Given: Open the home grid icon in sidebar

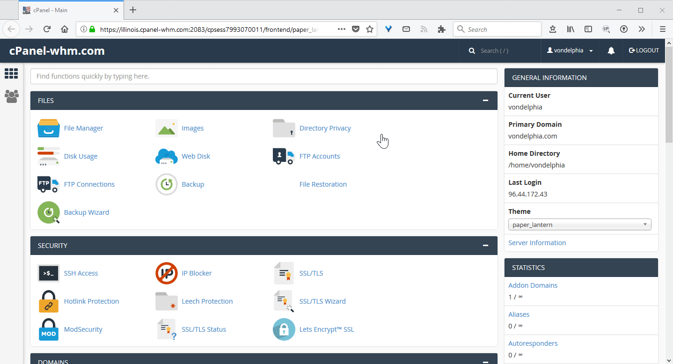Looking at the screenshot, I should click(x=11, y=73).
